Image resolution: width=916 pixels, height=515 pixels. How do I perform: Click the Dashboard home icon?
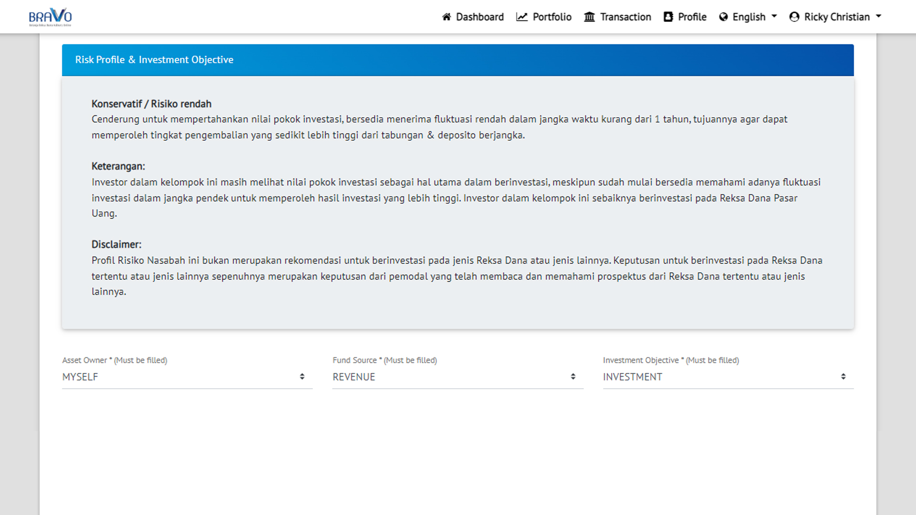tap(447, 17)
